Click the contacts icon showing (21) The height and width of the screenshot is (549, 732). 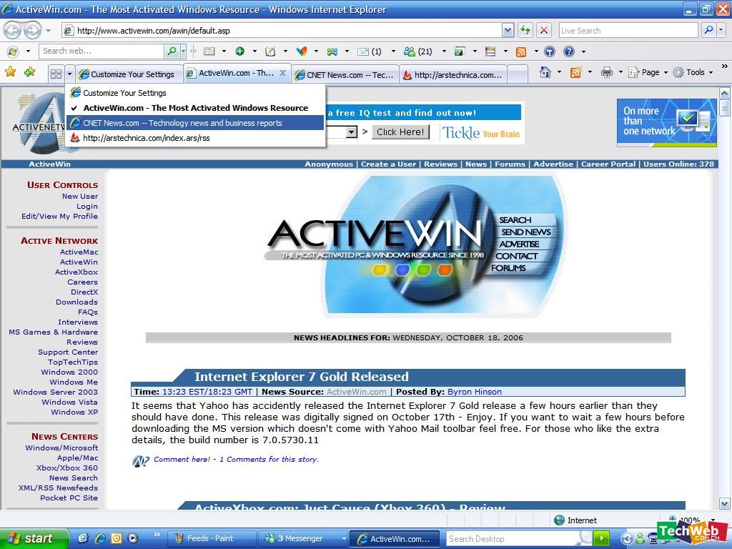tap(417, 51)
